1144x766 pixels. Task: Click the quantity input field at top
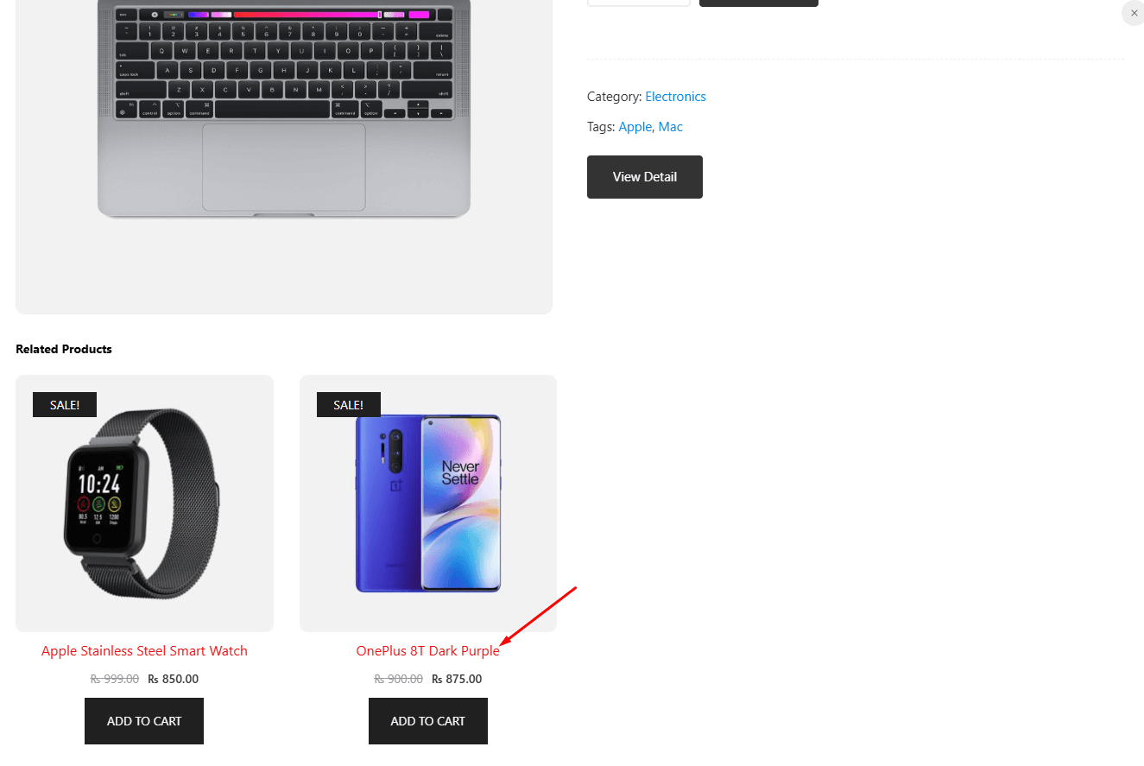638,2
